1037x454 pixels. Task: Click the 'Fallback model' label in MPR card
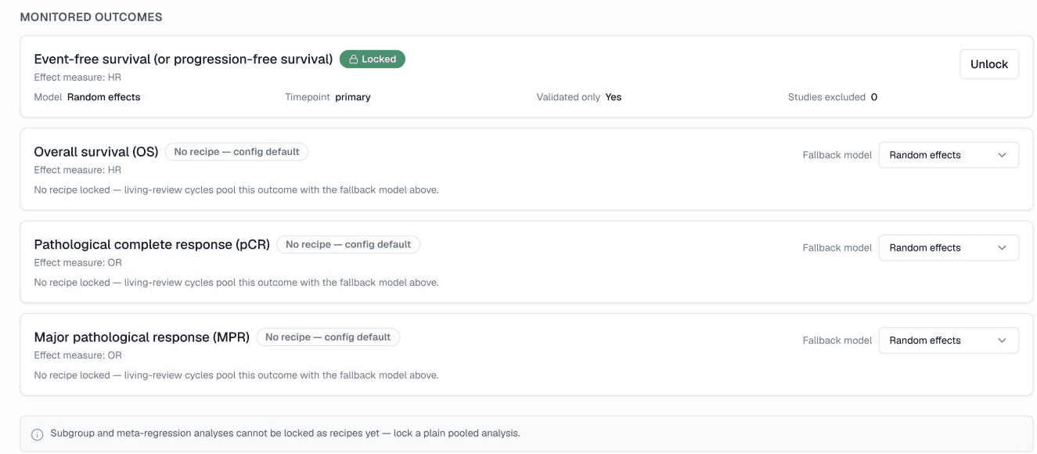tap(837, 340)
